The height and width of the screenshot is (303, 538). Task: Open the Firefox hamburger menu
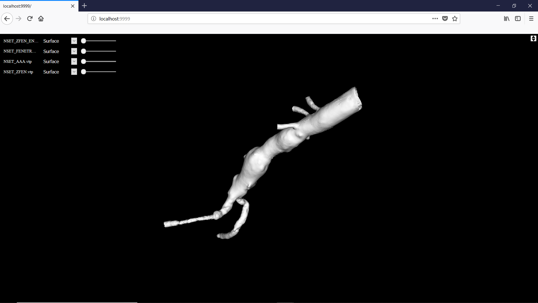[x=531, y=19]
